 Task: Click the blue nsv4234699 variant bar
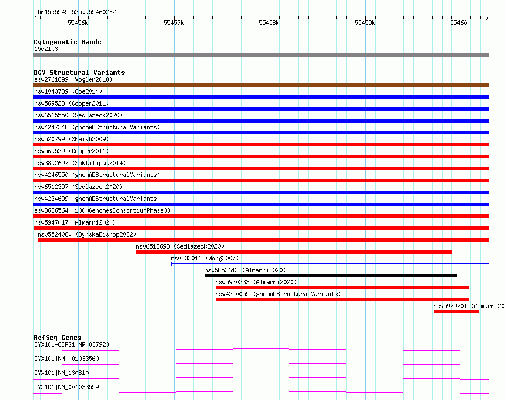click(x=261, y=204)
